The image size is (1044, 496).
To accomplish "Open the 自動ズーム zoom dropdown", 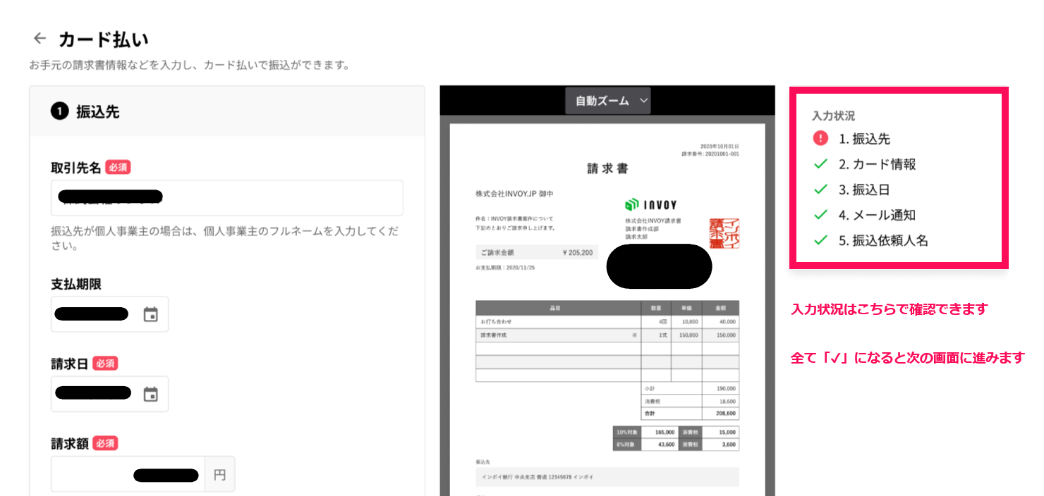I will pos(608,101).
